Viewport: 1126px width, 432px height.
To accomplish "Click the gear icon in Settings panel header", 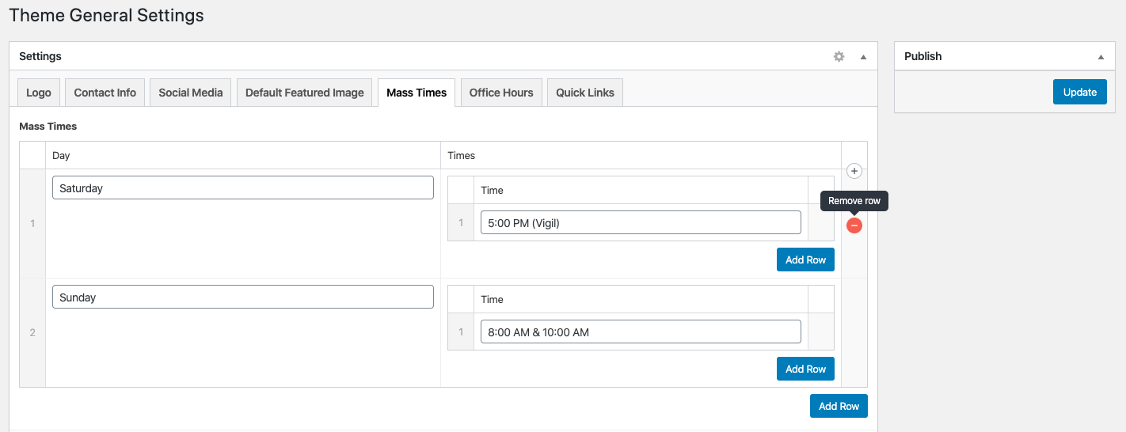I will [x=839, y=57].
